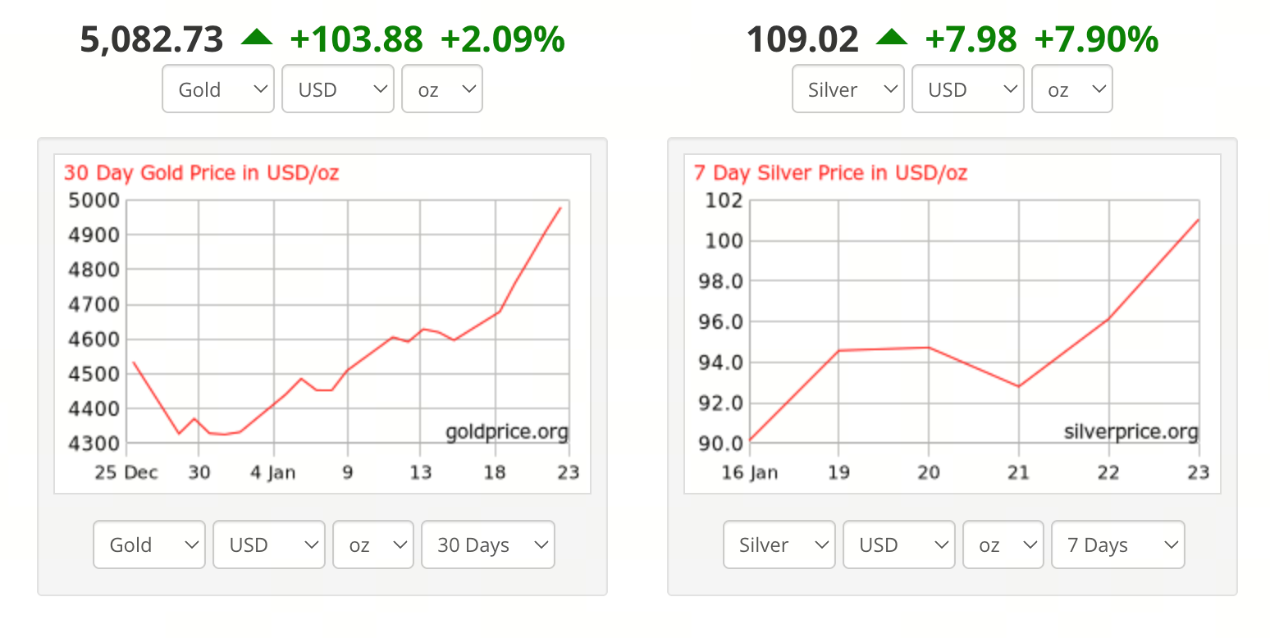Expand the oz dropdown under the 7 day silver chart
This screenshot has height=638, width=1270.
1003,545
